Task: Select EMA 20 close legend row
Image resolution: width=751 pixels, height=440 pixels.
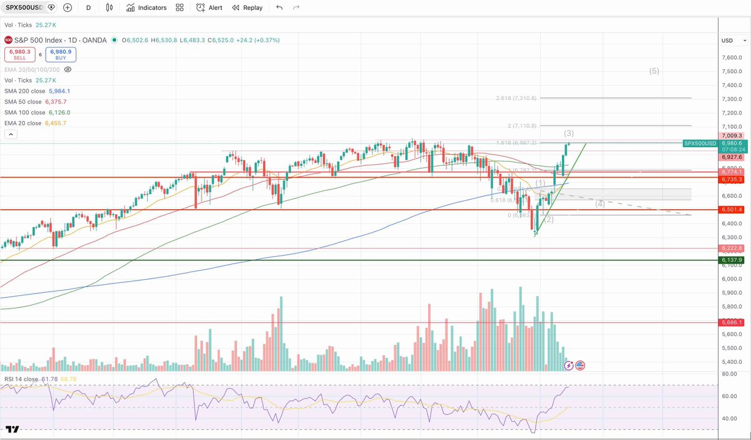Action: [x=35, y=123]
